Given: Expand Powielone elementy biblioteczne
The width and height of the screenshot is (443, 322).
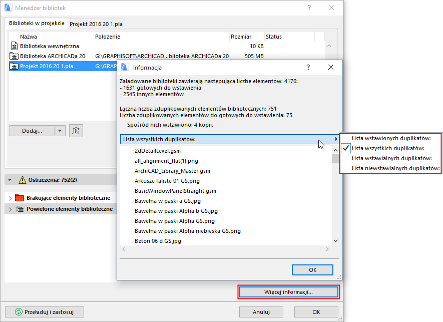Looking at the screenshot, I should tap(10, 209).
